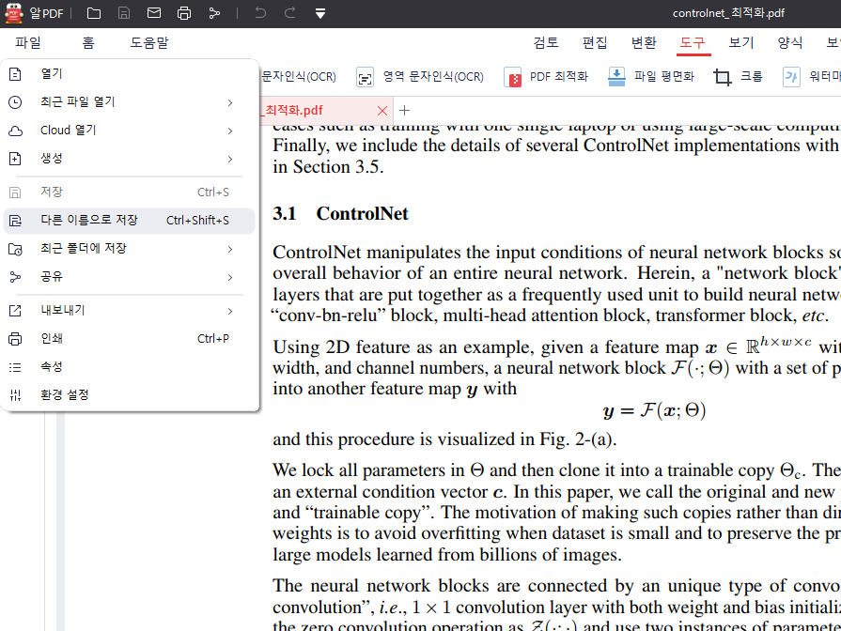Open a file with the folder icon in the title bar
The width and height of the screenshot is (841, 631).
(94, 13)
